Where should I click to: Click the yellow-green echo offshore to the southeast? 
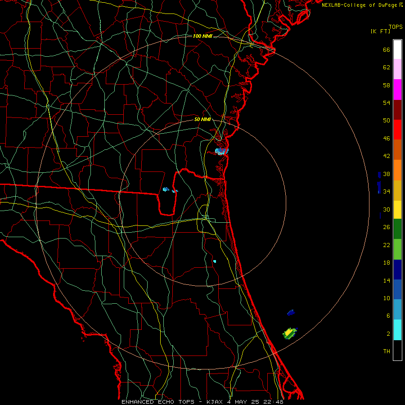[x=289, y=333]
